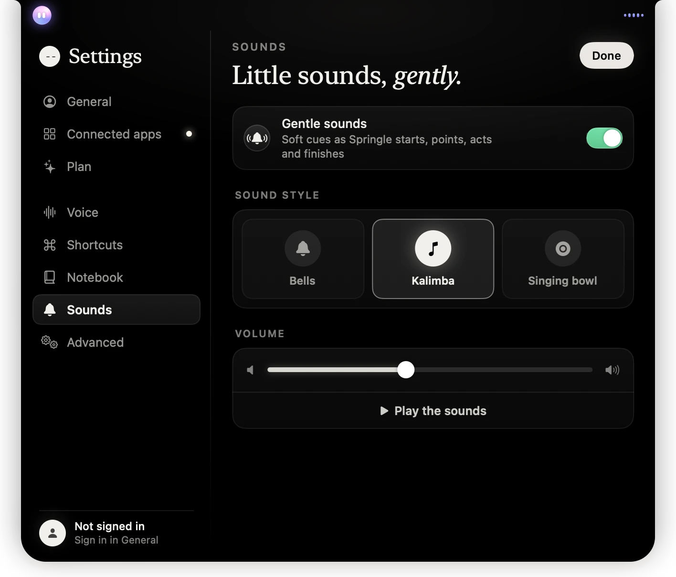Image resolution: width=676 pixels, height=577 pixels.
Task: Click the five-dot indicator at top right
Action: point(634,15)
